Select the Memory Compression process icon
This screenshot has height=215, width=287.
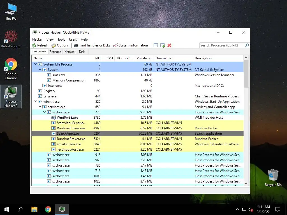49,80
